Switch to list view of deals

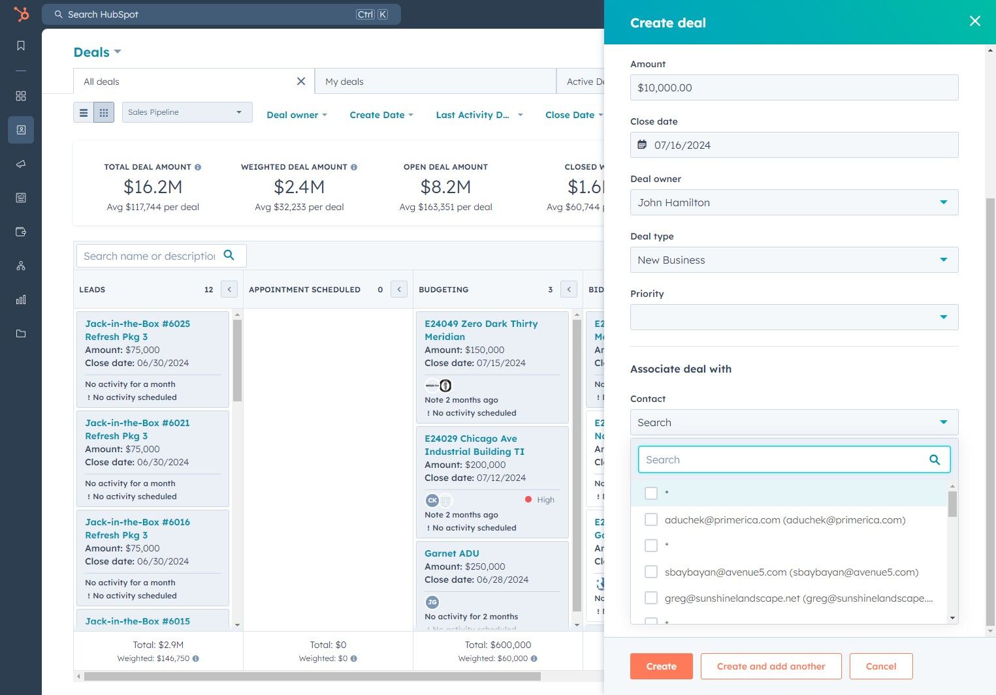84,112
